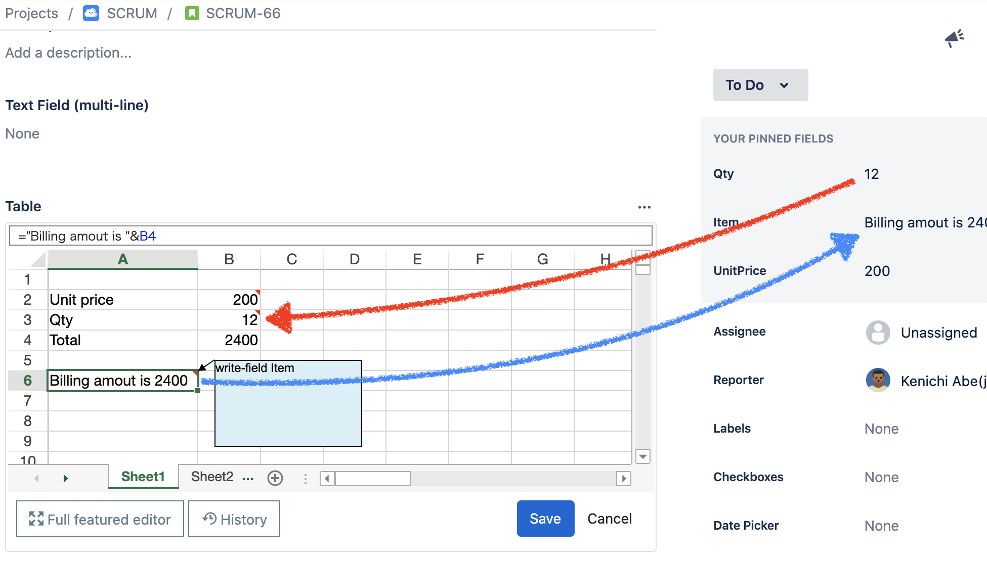Click the green SCRUM-66 issue bookmark icon

(x=192, y=13)
